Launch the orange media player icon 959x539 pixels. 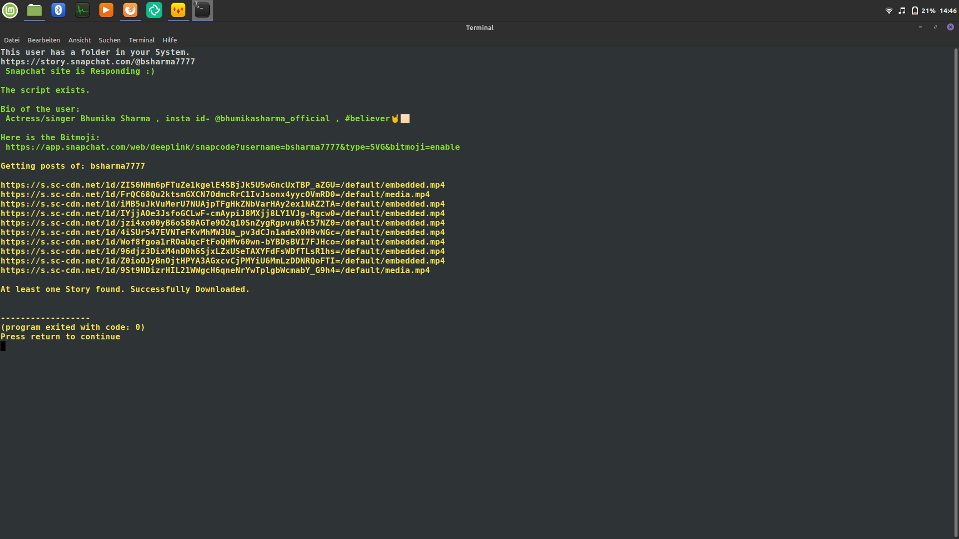click(106, 10)
